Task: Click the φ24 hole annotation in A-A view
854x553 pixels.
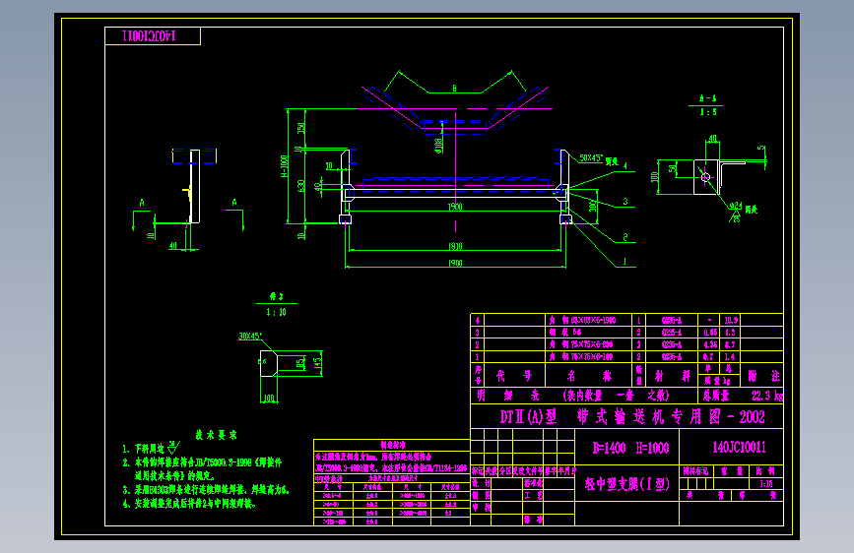Action: (735, 206)
